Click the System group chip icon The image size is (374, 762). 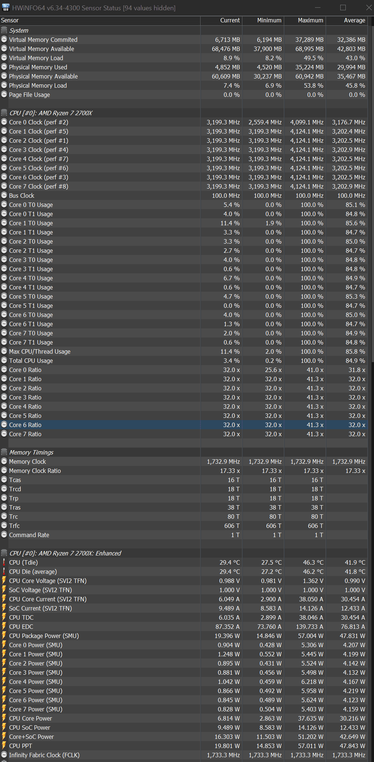click(x=4, y=30)
